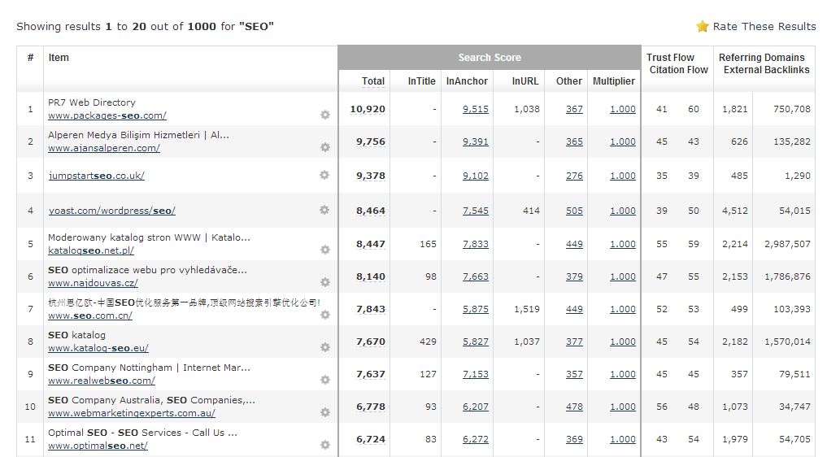Click Multiplier 1.000 in packages-seo row

[x=623, y=109]
